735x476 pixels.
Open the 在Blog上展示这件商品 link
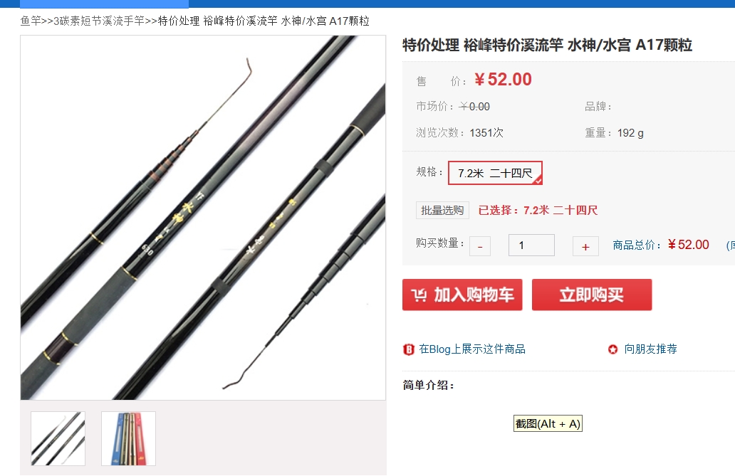tap(472, 349)
